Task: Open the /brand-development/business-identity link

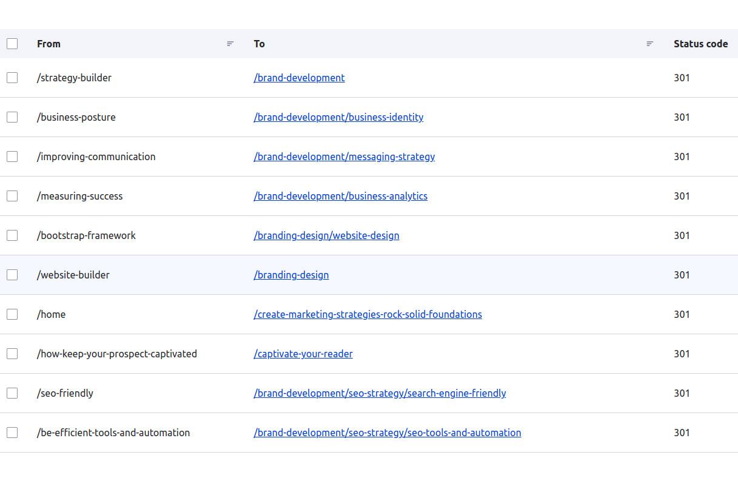Action: pos(338,116)
